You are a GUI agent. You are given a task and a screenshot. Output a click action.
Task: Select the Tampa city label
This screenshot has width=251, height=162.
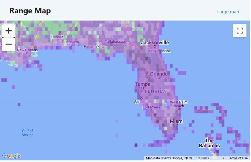143,84
